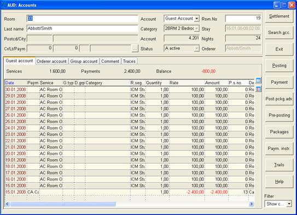
Task: Select the row dated 30.01.2008
Action: pos(130,90)
